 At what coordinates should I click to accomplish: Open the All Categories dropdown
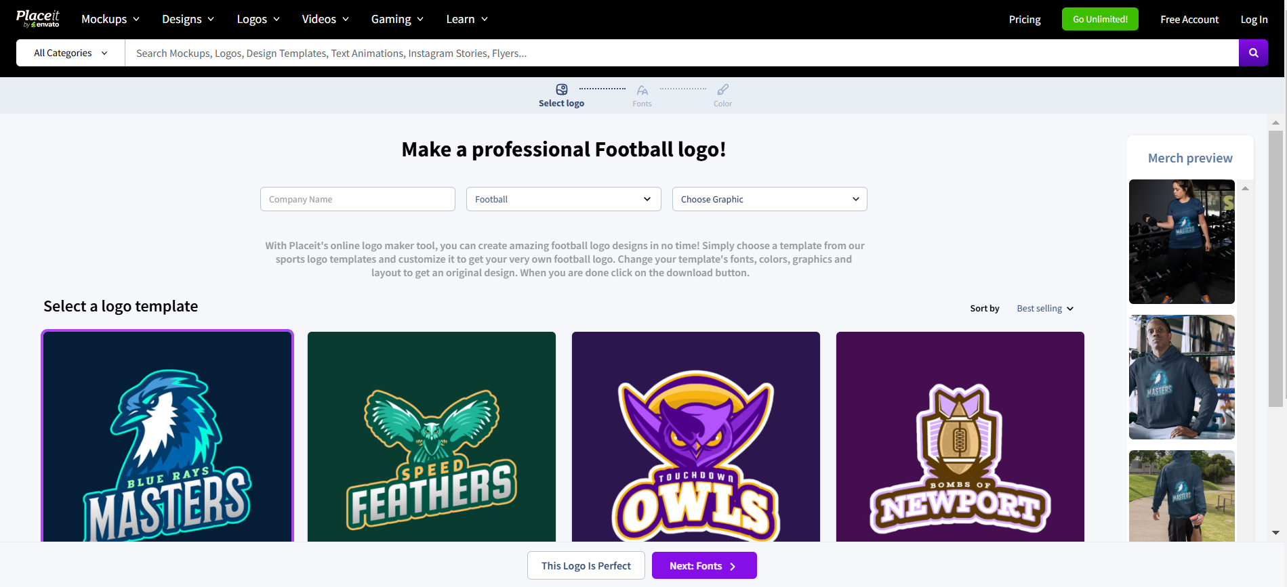(70, 53)
